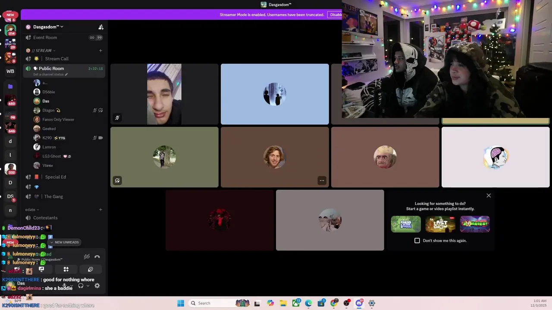Open the purple server folder
The height and width of the screenshot is (310, 552).
[10, 87]
